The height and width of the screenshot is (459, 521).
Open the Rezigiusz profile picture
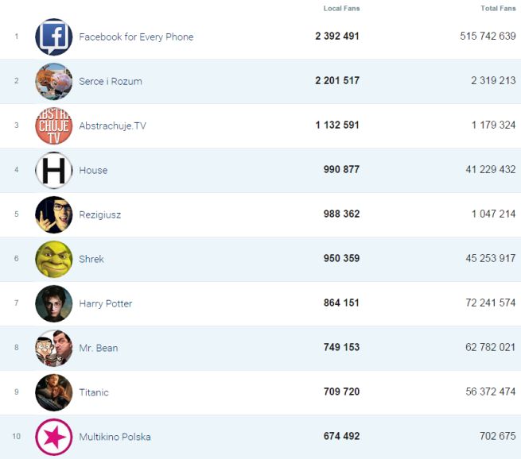click(x=53, y=214)
